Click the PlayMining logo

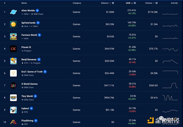pos(13,122)
